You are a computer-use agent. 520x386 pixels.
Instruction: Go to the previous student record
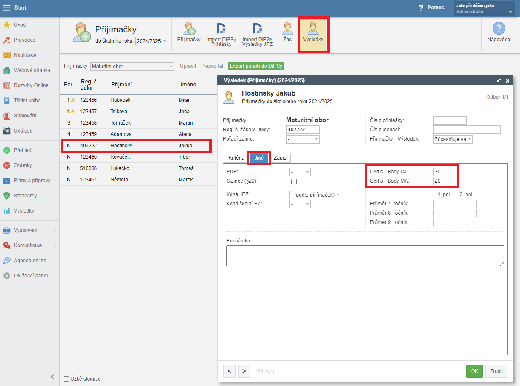(x=229, y=371)
